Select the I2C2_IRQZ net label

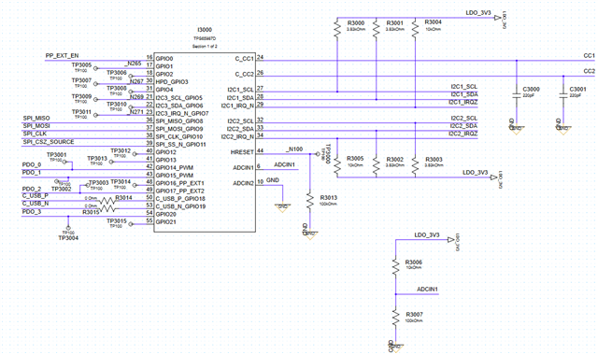pos(463,134)
